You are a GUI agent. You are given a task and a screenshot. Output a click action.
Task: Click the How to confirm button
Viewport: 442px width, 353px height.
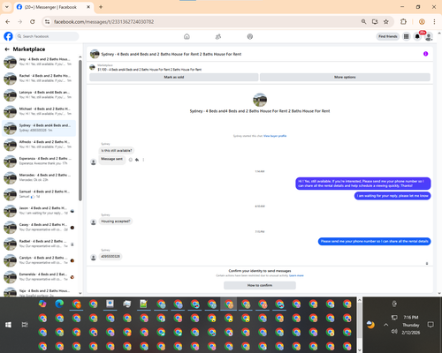(260, 285)
